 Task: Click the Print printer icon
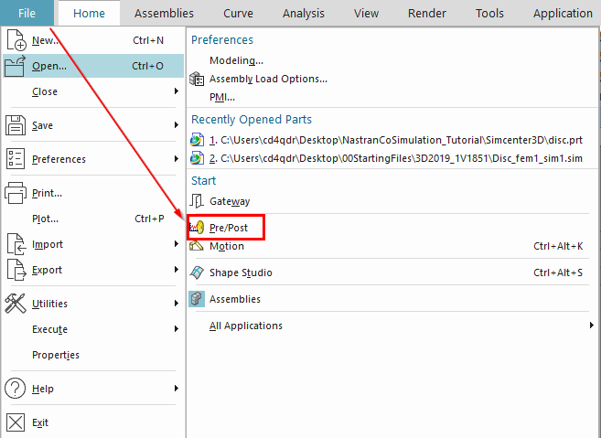[x=16, y=193]
